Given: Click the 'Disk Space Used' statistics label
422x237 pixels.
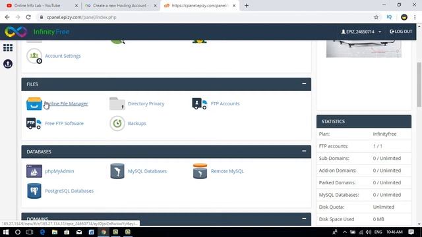Looking at the screenshot, I should point(336,219).
